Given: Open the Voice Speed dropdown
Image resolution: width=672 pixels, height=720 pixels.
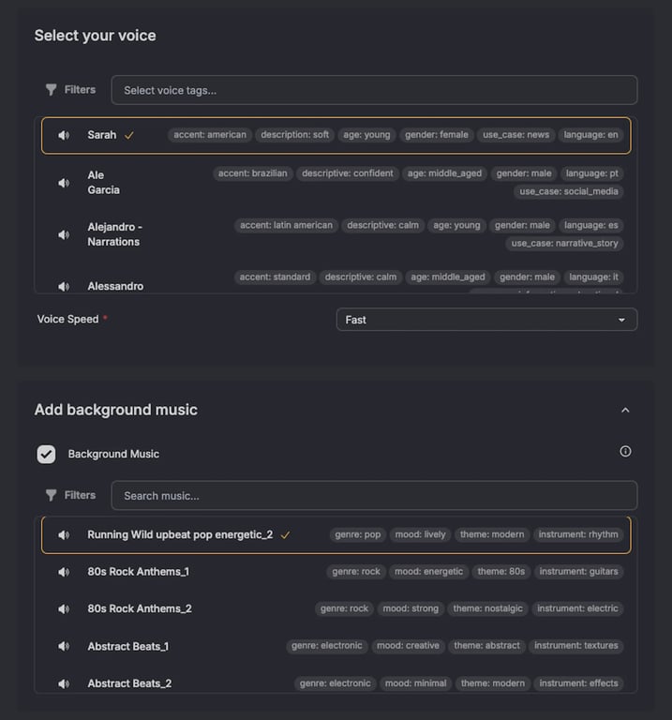Looking at the screenshot, I should tap(486, 320).
